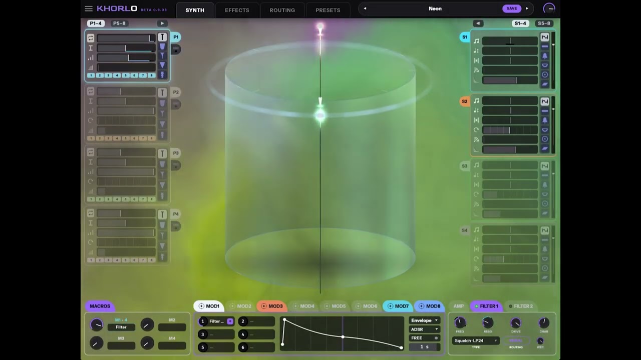
Task: Click the ascending bars level icon in P1
Action: pos(91,58)
